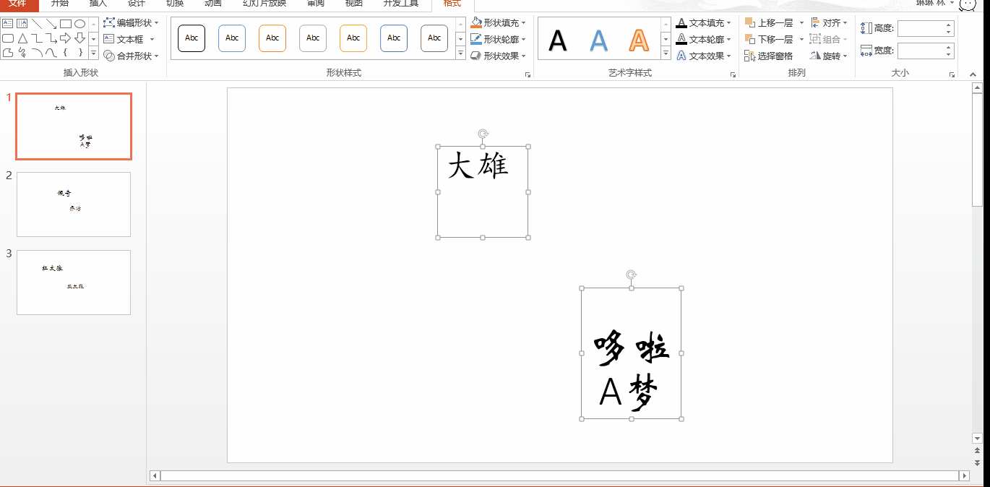
Task: Open the 文件 menu
Action: (x=19, y=4)
